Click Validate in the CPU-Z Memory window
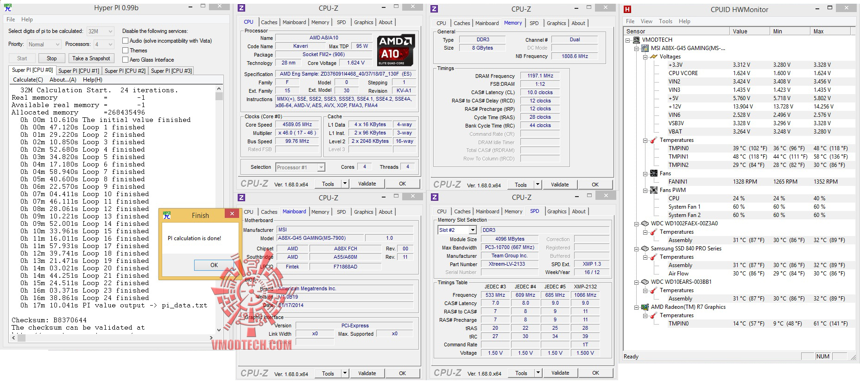860x383 pixels. 560,185
